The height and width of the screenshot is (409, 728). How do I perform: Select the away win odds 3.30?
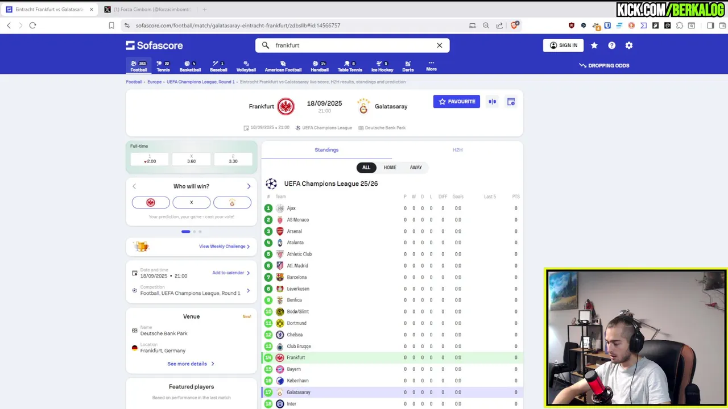[233, 159]
